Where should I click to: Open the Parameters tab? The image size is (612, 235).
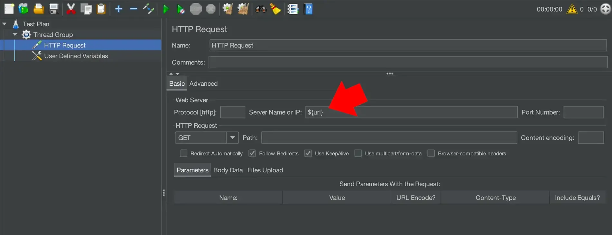point(192,170)
